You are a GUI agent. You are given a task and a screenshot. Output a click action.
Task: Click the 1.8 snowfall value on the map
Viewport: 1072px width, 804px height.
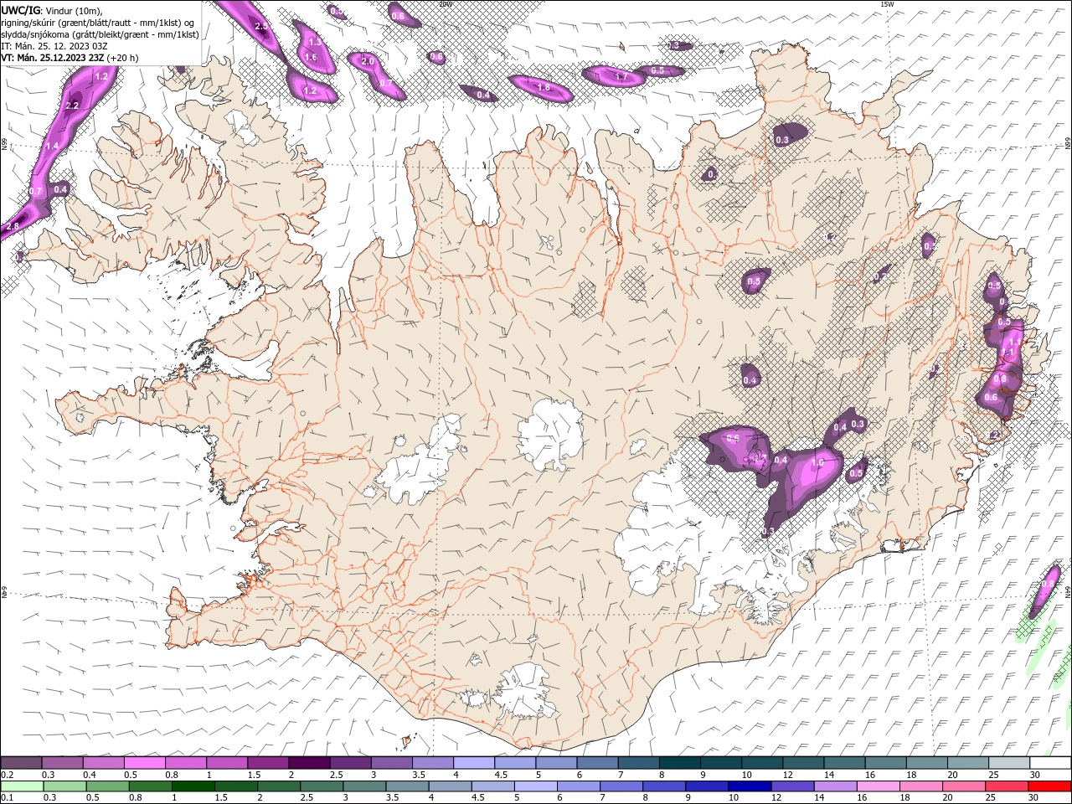[543, 87]
